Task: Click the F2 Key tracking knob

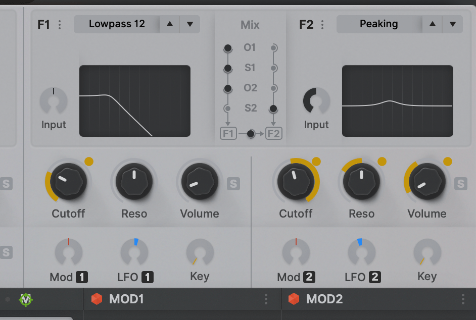Action: tap(427, 252)
